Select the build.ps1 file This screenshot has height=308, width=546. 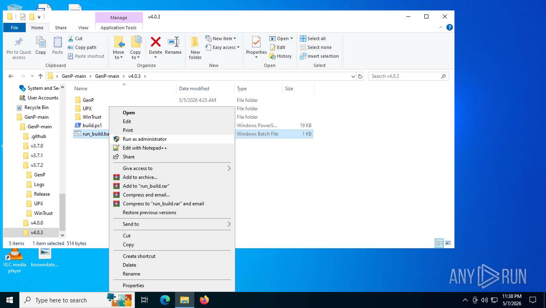[x=92, y=126]
